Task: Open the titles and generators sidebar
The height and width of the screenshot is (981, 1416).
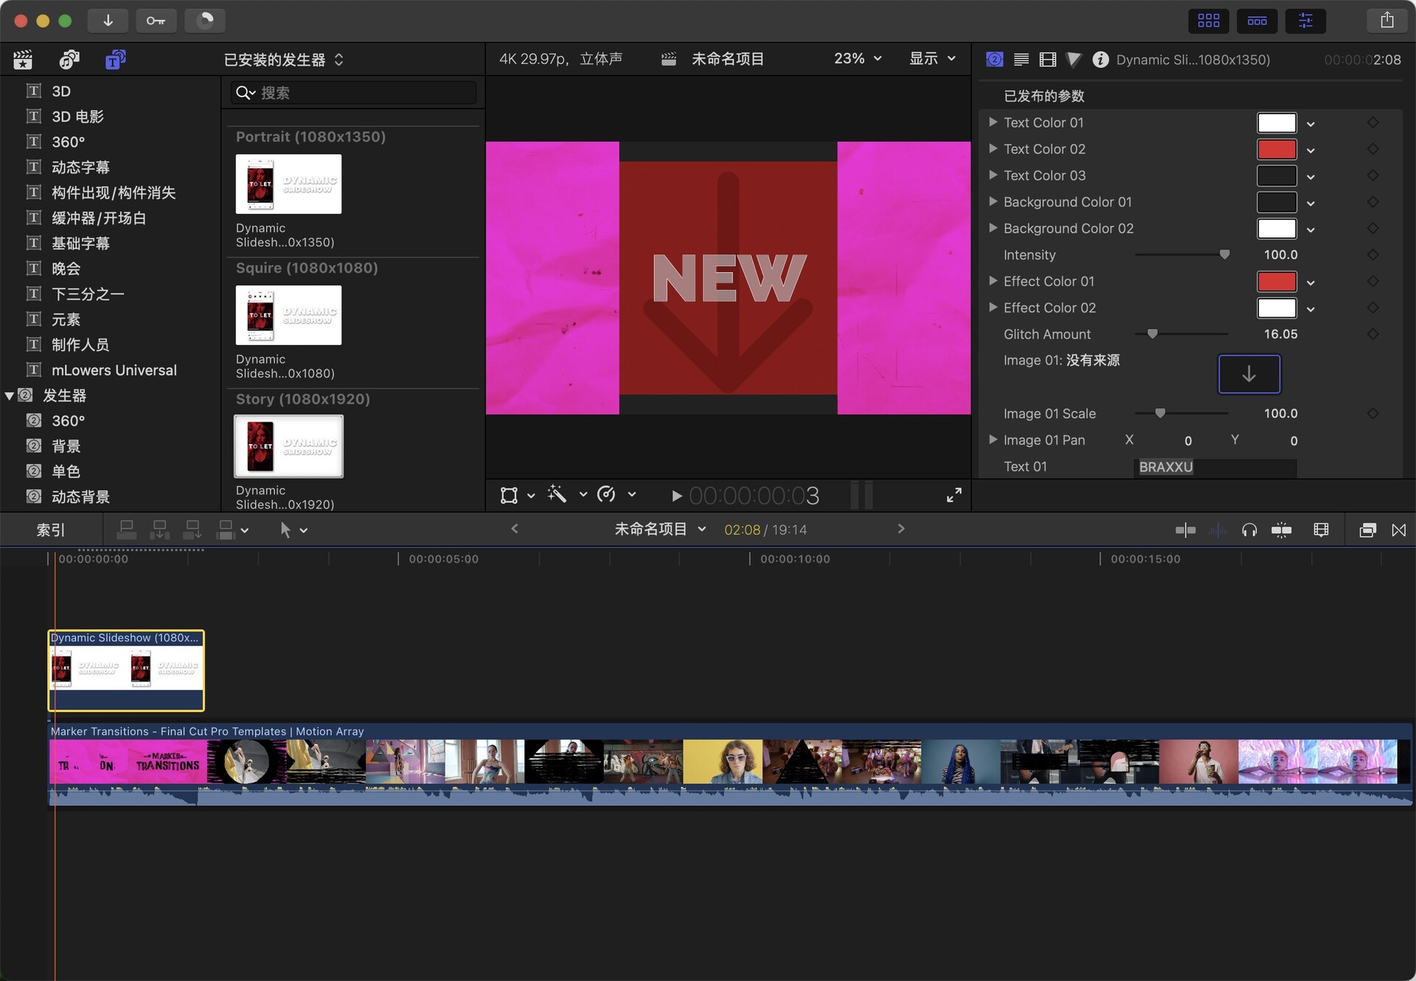Action: click(x=115, y=60)
